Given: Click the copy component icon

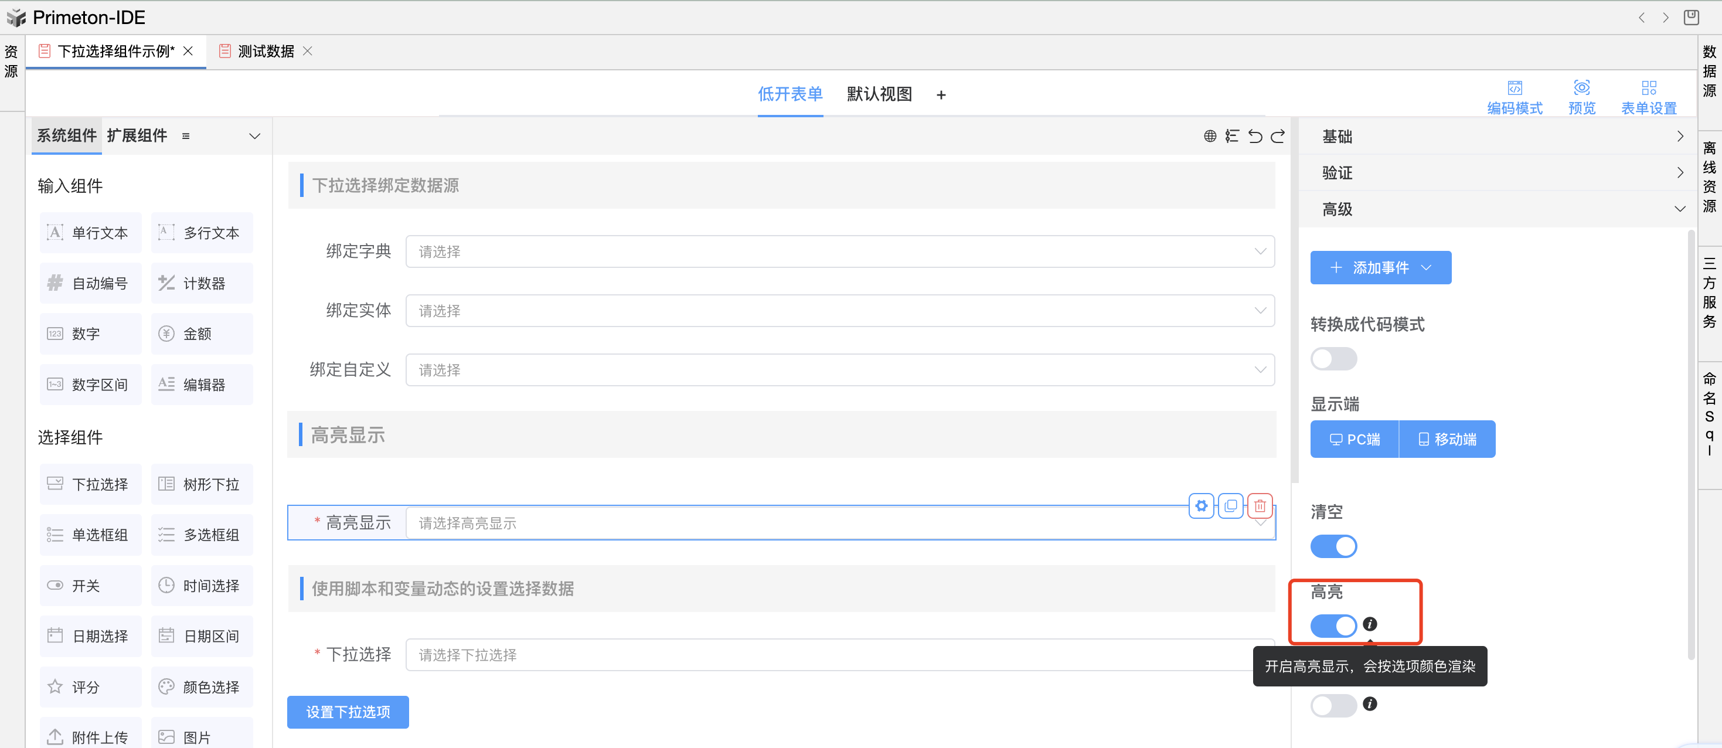Looking at the screenshot, I should [x=1230, y=506].
